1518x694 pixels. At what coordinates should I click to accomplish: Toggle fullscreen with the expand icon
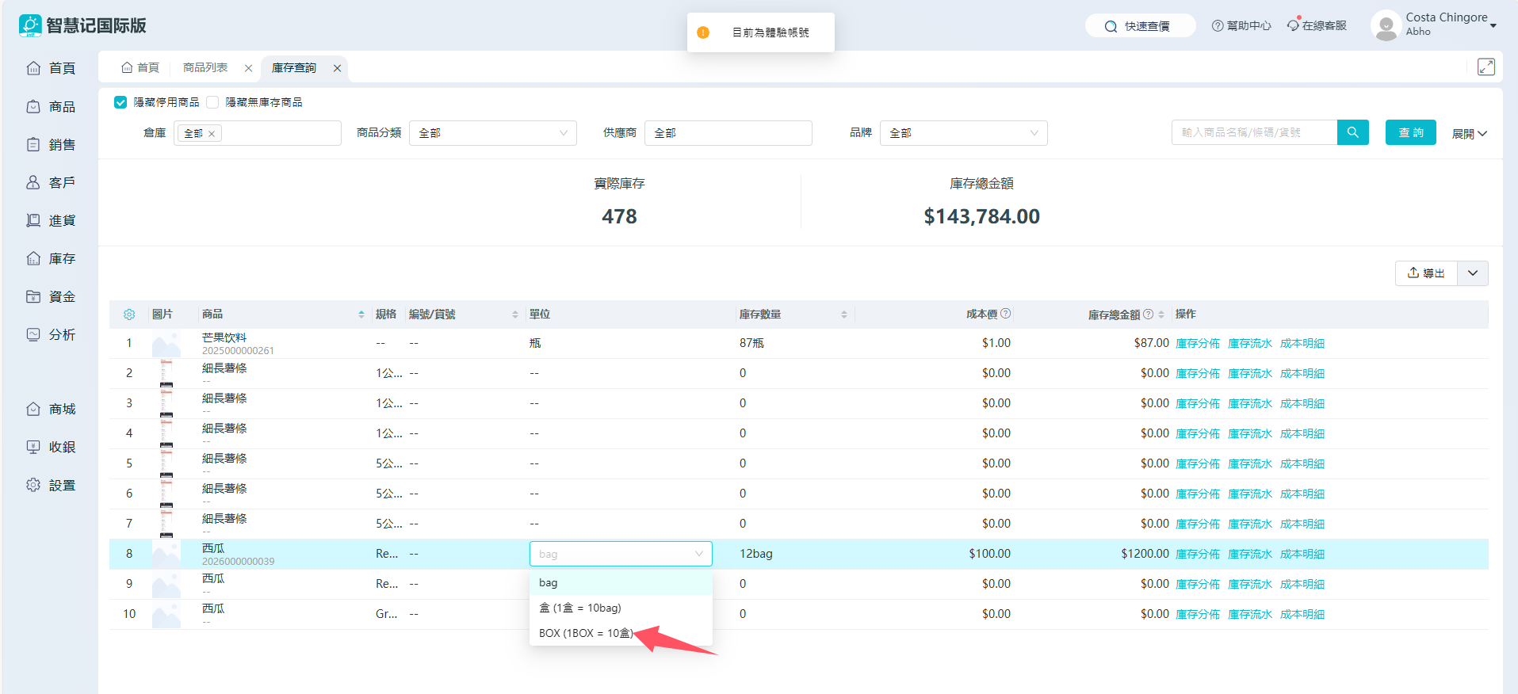(x=1485, y=67)
